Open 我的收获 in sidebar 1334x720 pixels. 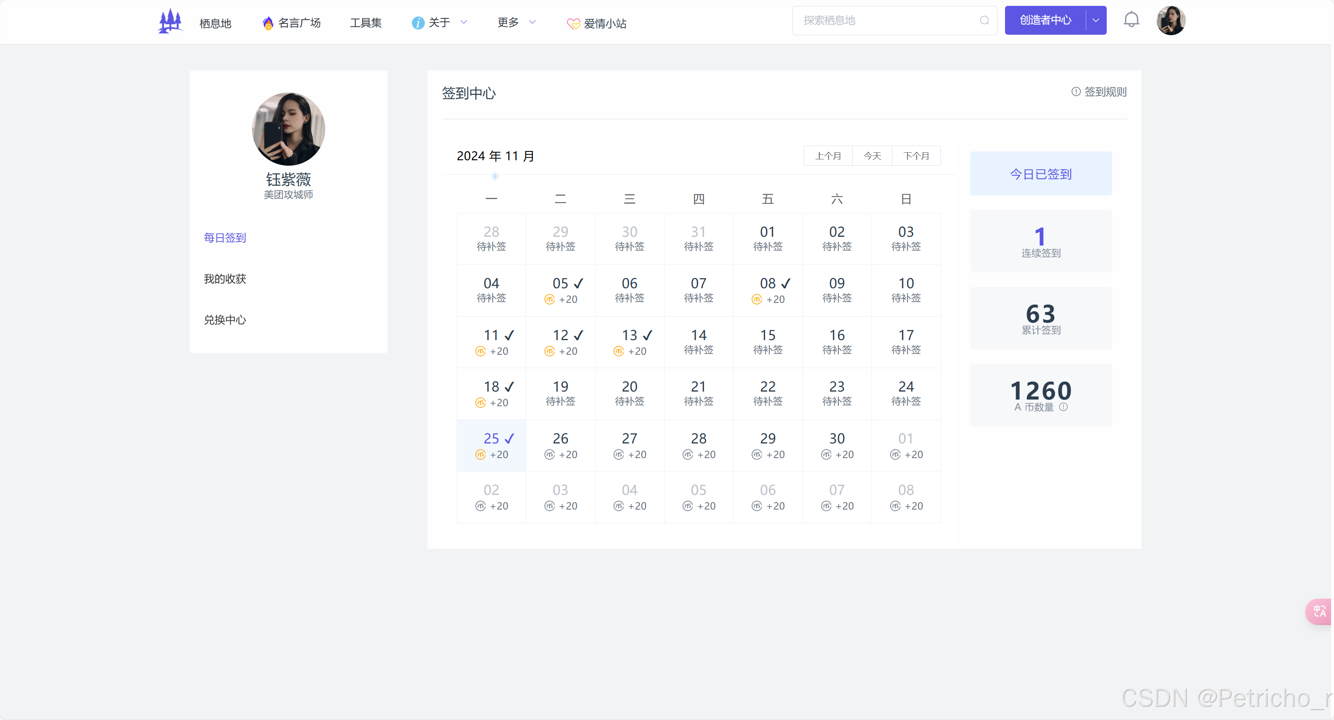[225, 279]
